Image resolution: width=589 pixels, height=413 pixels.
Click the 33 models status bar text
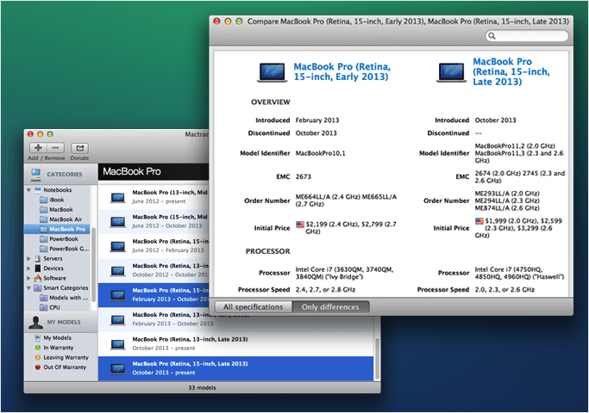click(x=202, y=388)
